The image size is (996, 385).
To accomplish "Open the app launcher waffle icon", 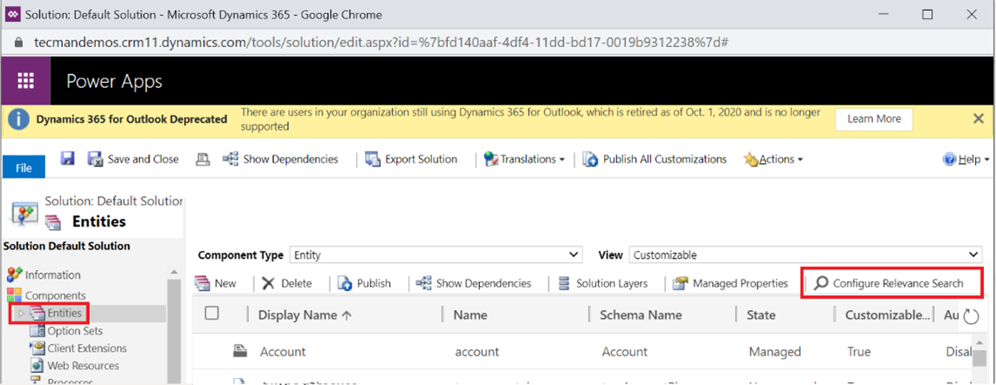I will click(25, 80).
